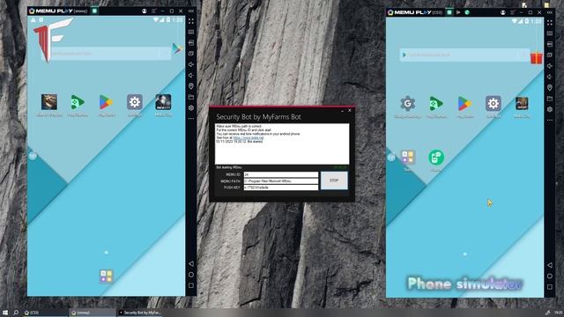564x317 pixels.
Task: Open app drawer folder in left MEmu dock
Action: tap(106, 276)
